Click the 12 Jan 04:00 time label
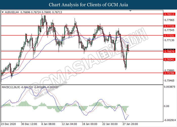Screen dimensions: 177x127 point(70,124)
